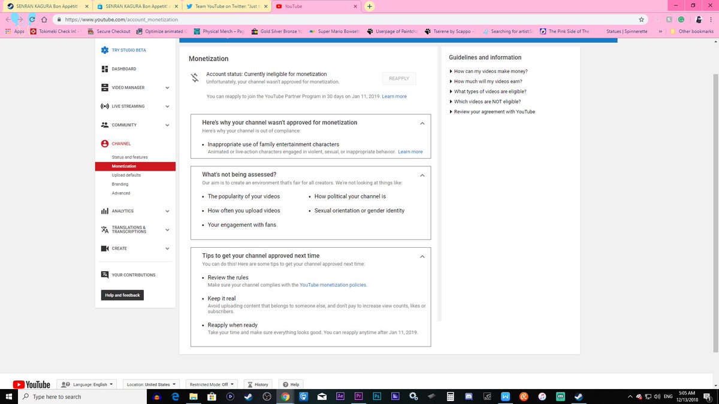
Task: Expand the Analytics section chevron
Action: (x=167, y=211)
